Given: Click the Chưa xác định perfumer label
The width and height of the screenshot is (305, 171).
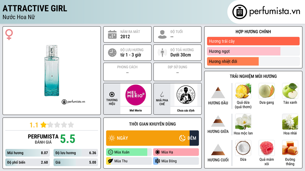Looking at the screenshot, I should click(186, 110).
